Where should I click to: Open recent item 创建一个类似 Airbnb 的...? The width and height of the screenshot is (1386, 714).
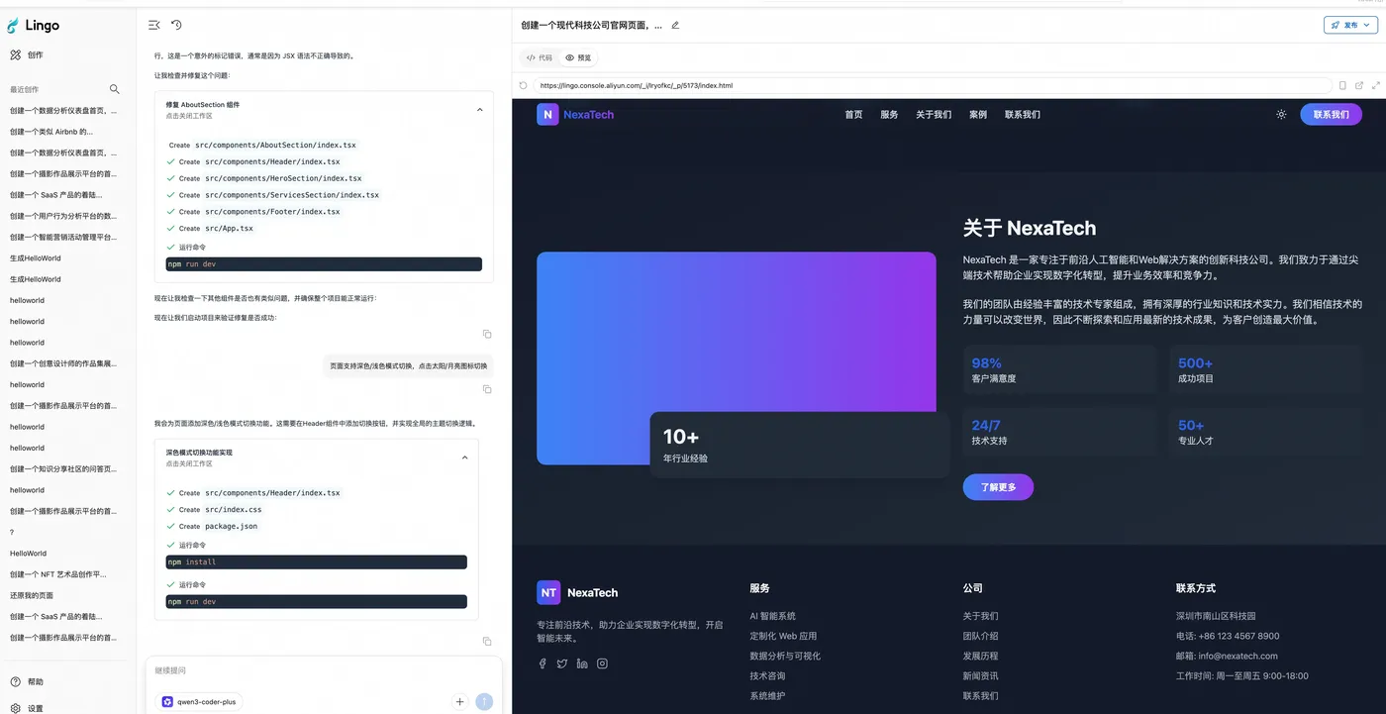50,132
